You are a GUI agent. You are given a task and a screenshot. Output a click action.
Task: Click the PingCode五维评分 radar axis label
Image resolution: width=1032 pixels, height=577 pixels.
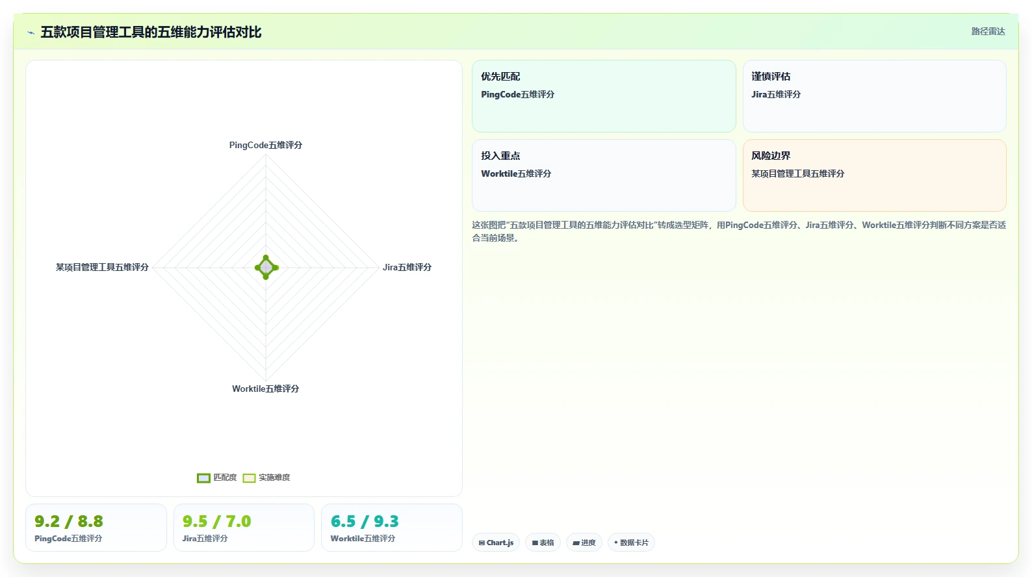(266, 145)
